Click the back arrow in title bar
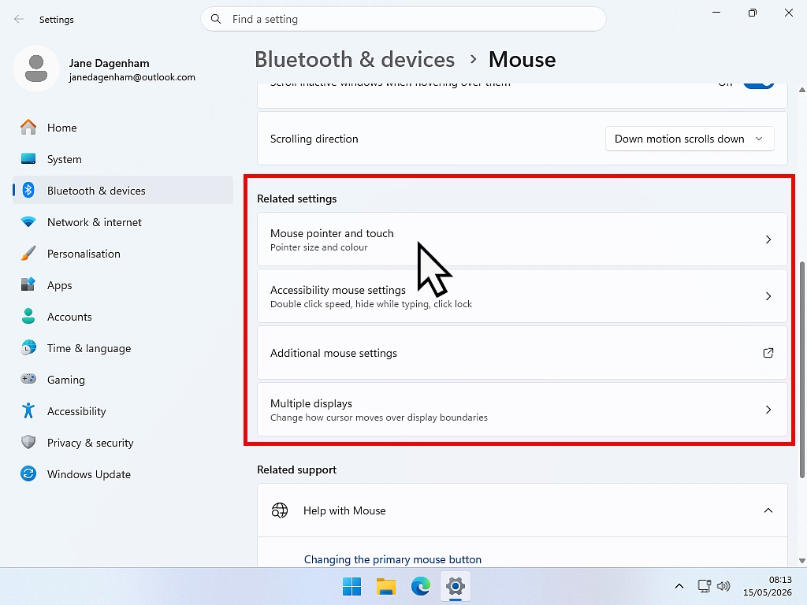Viewport: 807px width, 605px height. pyautogui.click(x=19, y=19)
